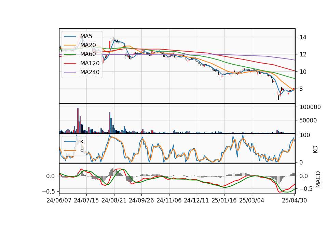Image resolution: width=328 pixels, height=236 pixels.
Task: Click the 25/03/04 date tick label
Action: tap(252, 200)
